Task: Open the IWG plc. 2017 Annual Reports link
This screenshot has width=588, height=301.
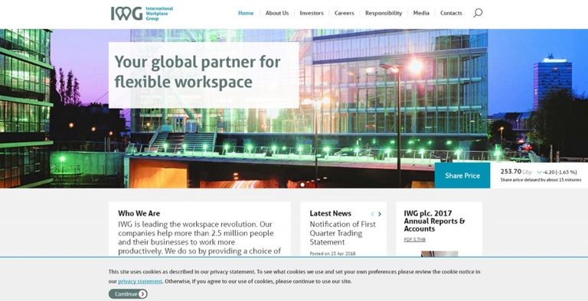Action: click(x=434, y=221)
